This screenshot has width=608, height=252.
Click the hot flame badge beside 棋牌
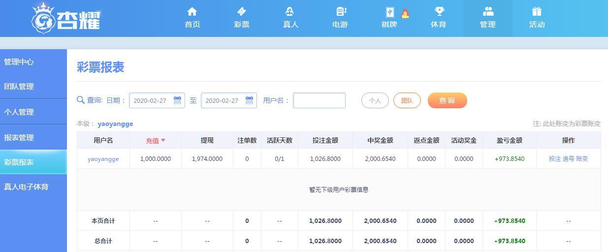point(405,14)
